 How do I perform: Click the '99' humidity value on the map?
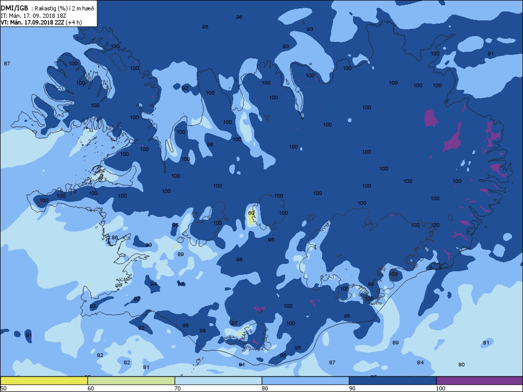tap(371, 284)
